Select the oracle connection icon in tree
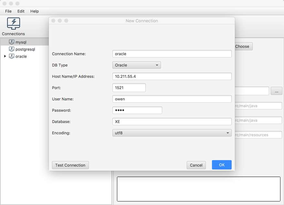The height and width of the screenshot is (205, 284). click(11, 56)
